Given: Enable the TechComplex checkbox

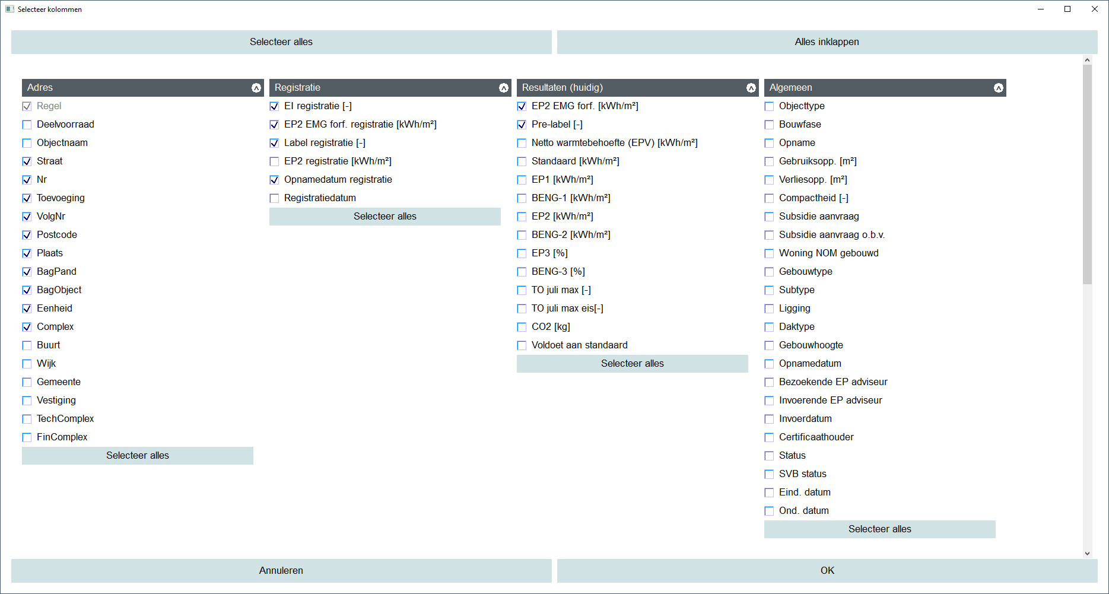Looking at the screenshot, I should (27, 419).
